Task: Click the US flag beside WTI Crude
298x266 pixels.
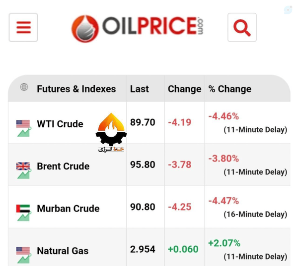Action: (23, 124)
